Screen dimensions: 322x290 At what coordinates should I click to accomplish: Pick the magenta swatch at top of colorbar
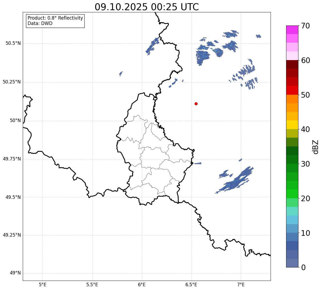click(x=292, y=30)
